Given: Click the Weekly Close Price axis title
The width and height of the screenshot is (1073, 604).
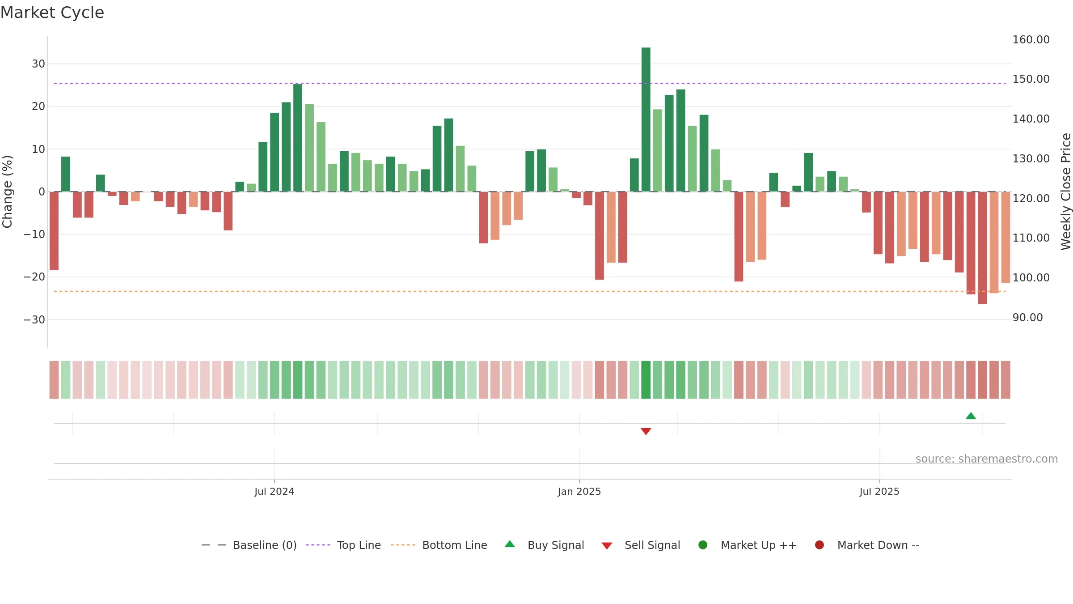Looking at the screenshot, I should [1066, 191].
